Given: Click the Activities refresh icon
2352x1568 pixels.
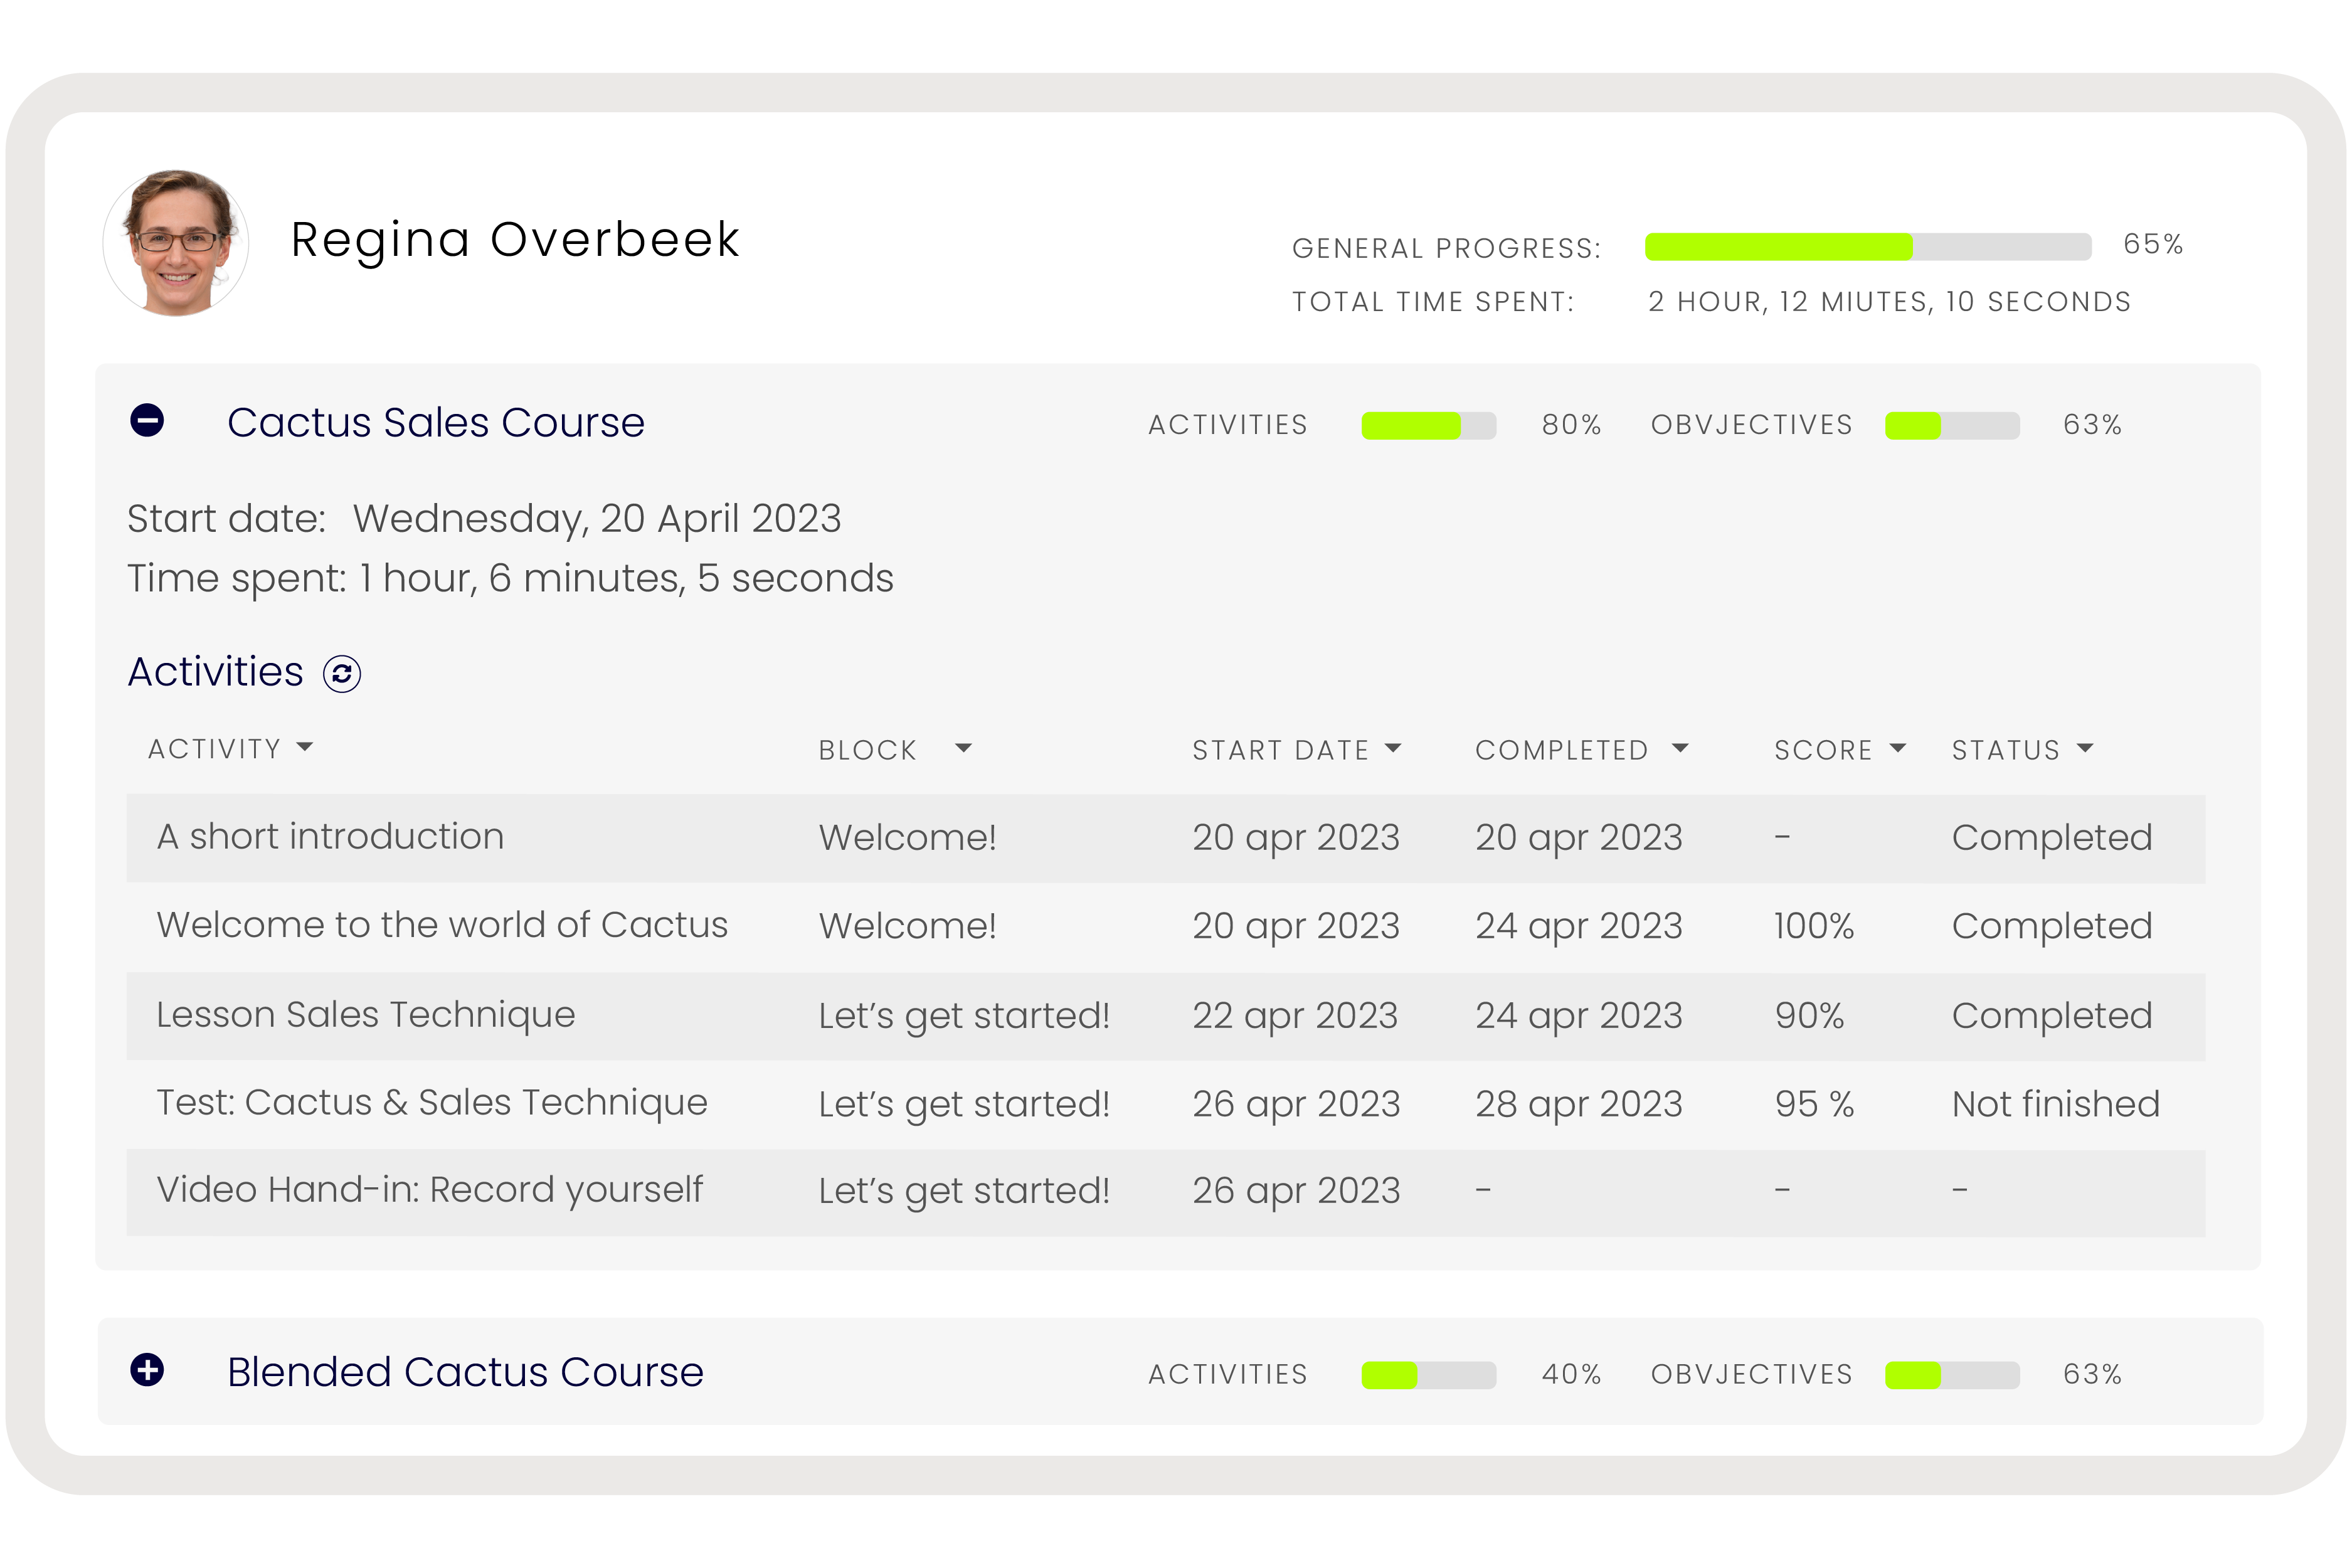Looking at the screenshot, I should click(342, 674).
